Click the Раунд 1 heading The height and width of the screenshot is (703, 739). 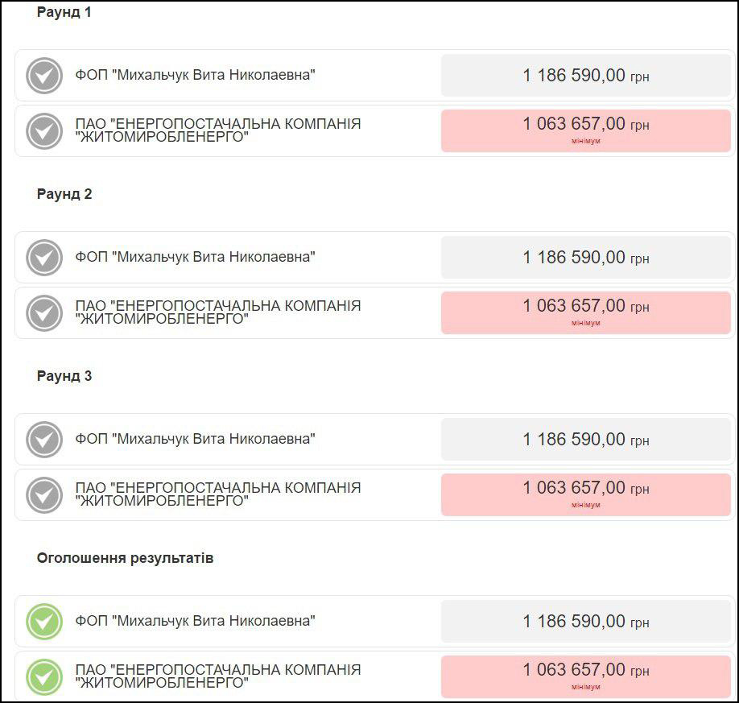click(64, 12)
